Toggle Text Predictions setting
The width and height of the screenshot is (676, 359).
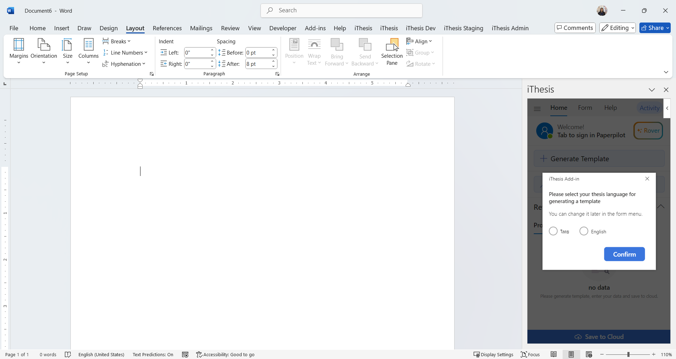pos(153,354)
